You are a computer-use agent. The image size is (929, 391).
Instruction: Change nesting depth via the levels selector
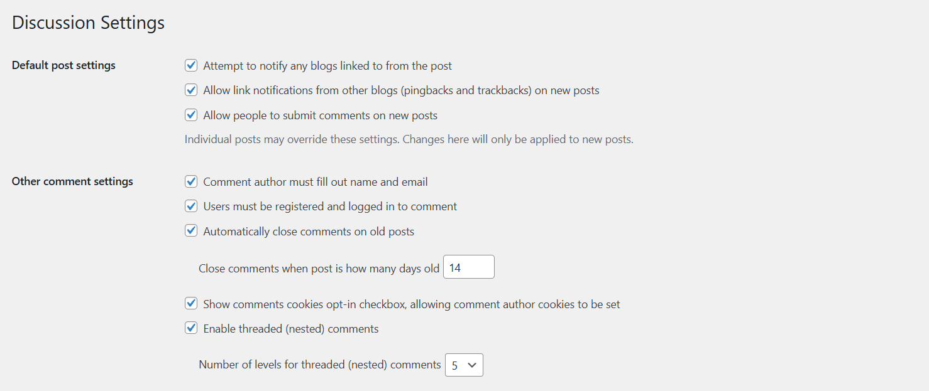click(x=464, y=365)
